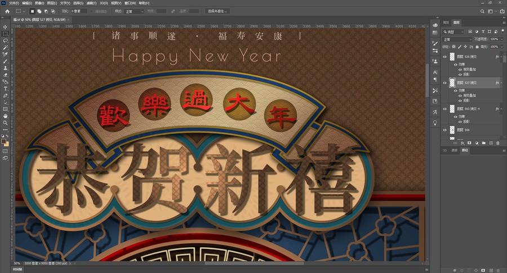Select the Clone Stamp tool
Image resolution: width=507 pixels, height=273 pixels.
click(x=5, y=68)
